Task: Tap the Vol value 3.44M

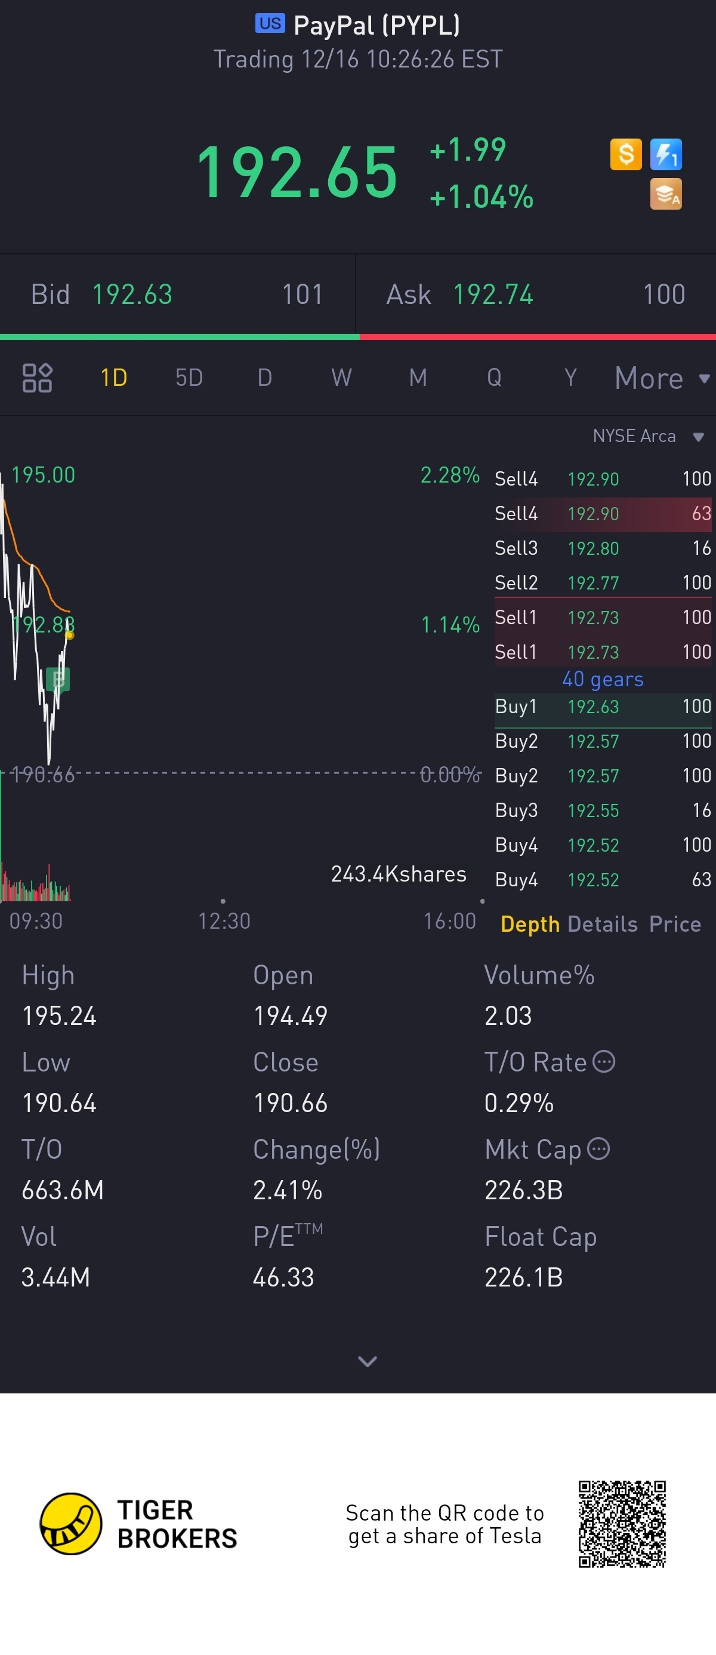Action: (x=56, y=1277)
